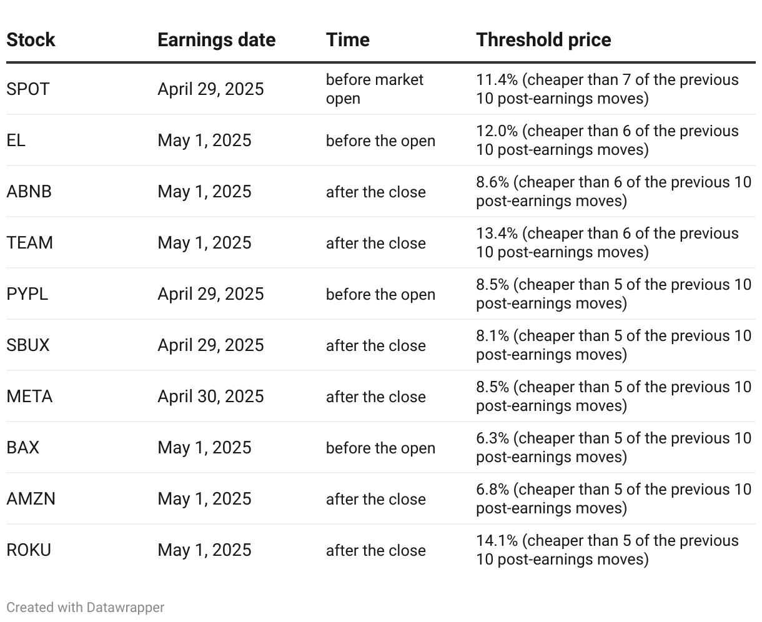Select the 13.4% threshold price cell

click(607, 243)
